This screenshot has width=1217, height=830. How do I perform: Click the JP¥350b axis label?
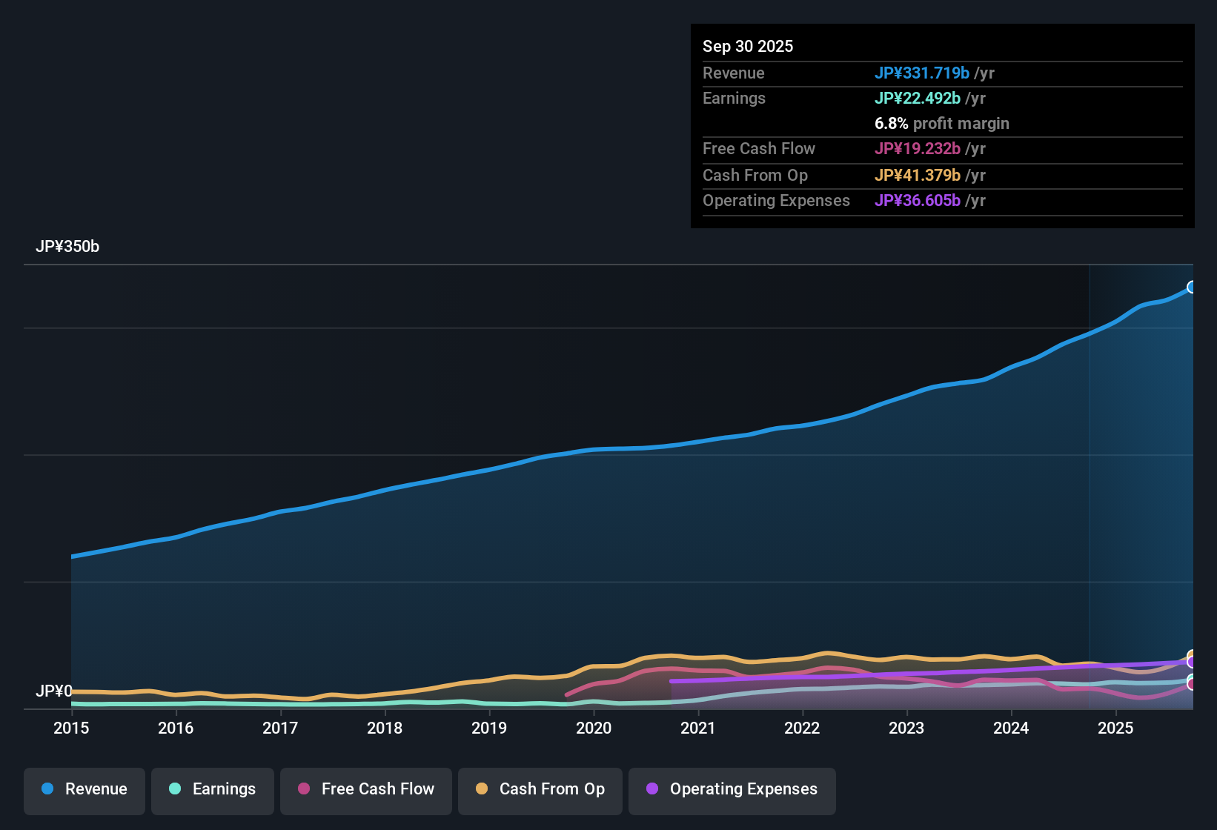tap(68, 247)
